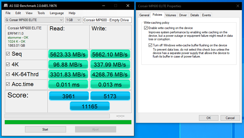Click the AS SSD Benchmark title bar icon
The image size is (244, 138).
[6, 6]
